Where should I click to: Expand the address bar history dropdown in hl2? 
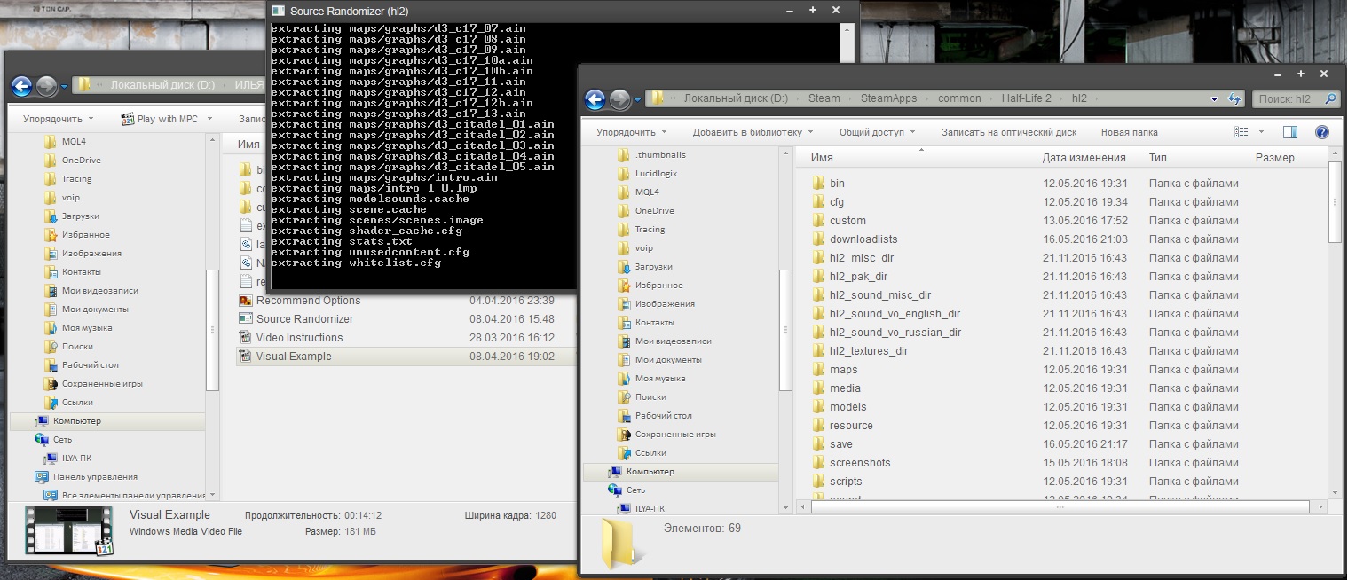tap(1214, 98)
